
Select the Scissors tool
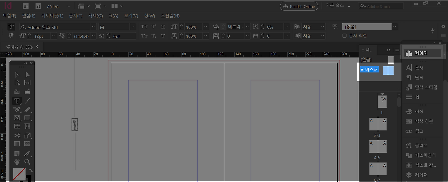[x=17, y=135]
